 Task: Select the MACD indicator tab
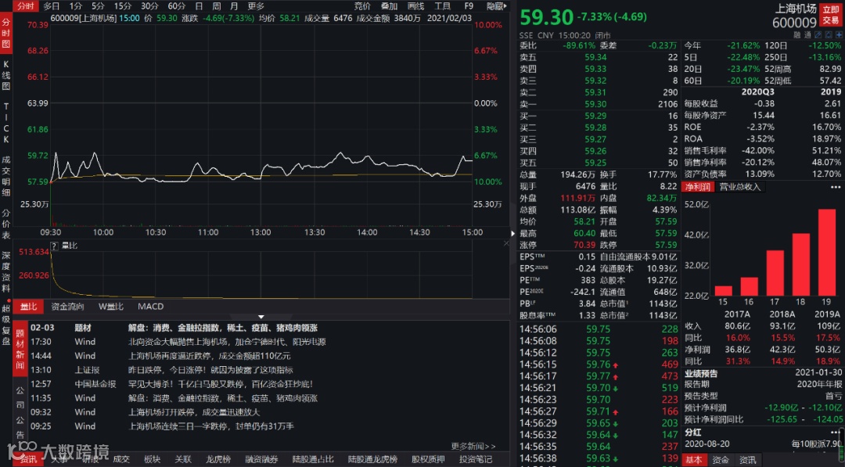click(x=150, y=307)
